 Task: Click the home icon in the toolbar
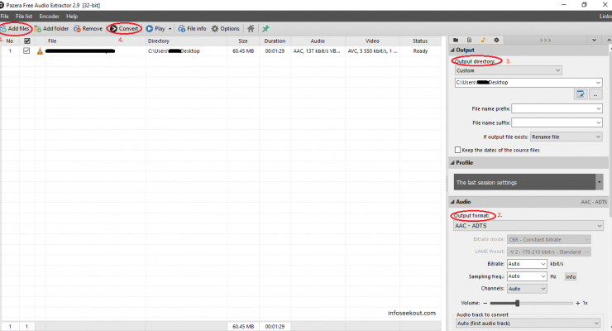click(251, 28)
